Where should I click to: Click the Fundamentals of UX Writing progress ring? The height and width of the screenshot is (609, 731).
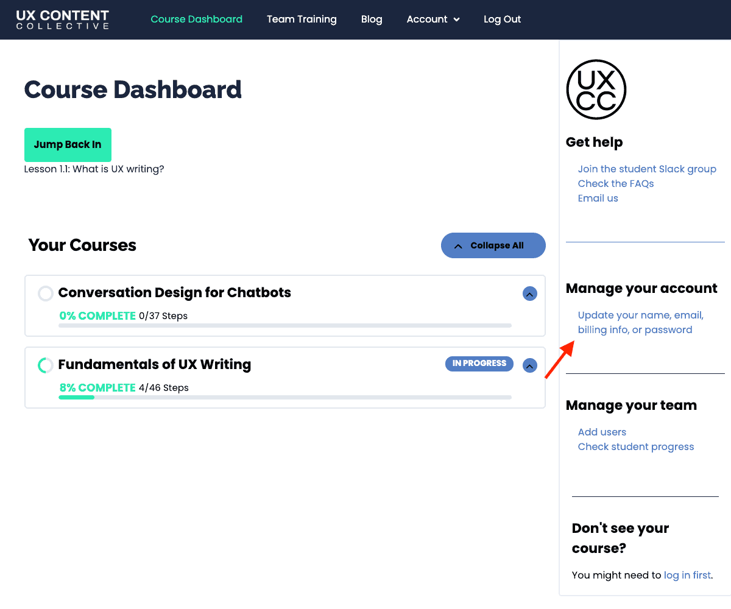[46, 365]
